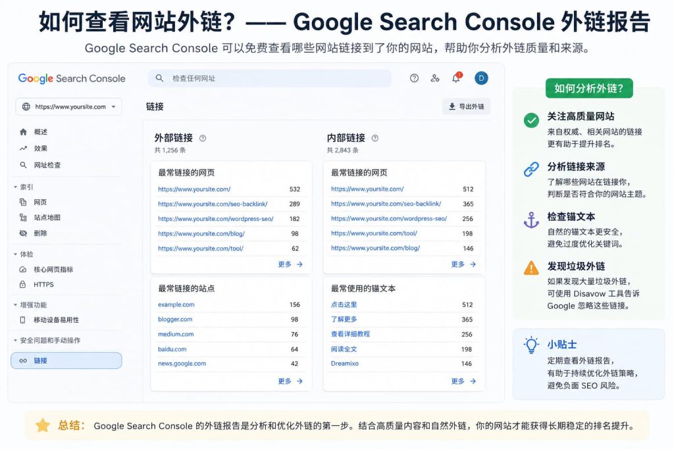
Task: Click the warning triangle icon by 发现垃圾外链
Action: pos(531,268)
